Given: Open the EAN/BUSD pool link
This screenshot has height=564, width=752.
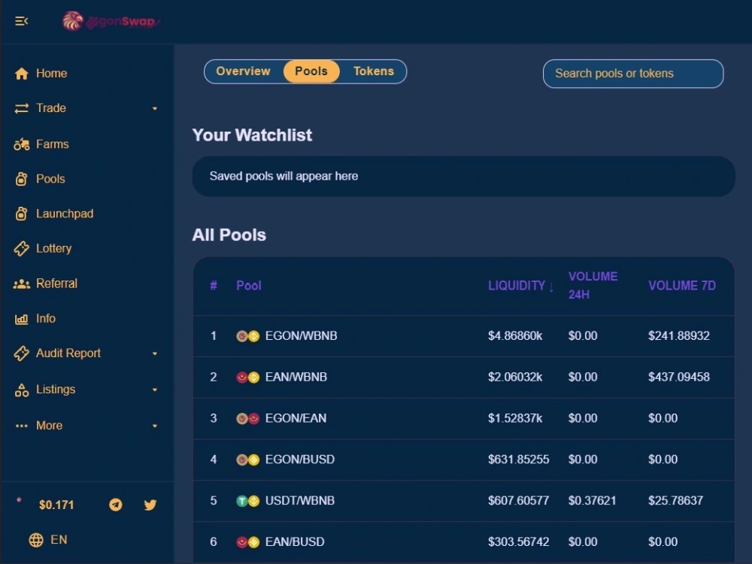Looking at the screenshot, I should click(x=295, y=542).
